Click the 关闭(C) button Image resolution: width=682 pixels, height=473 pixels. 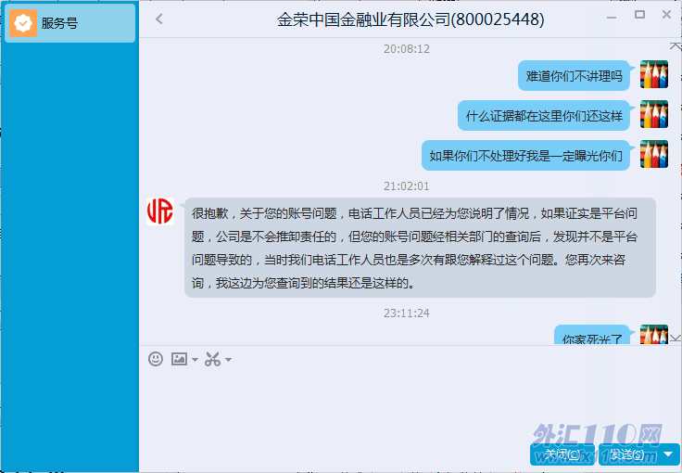point(562,454)
